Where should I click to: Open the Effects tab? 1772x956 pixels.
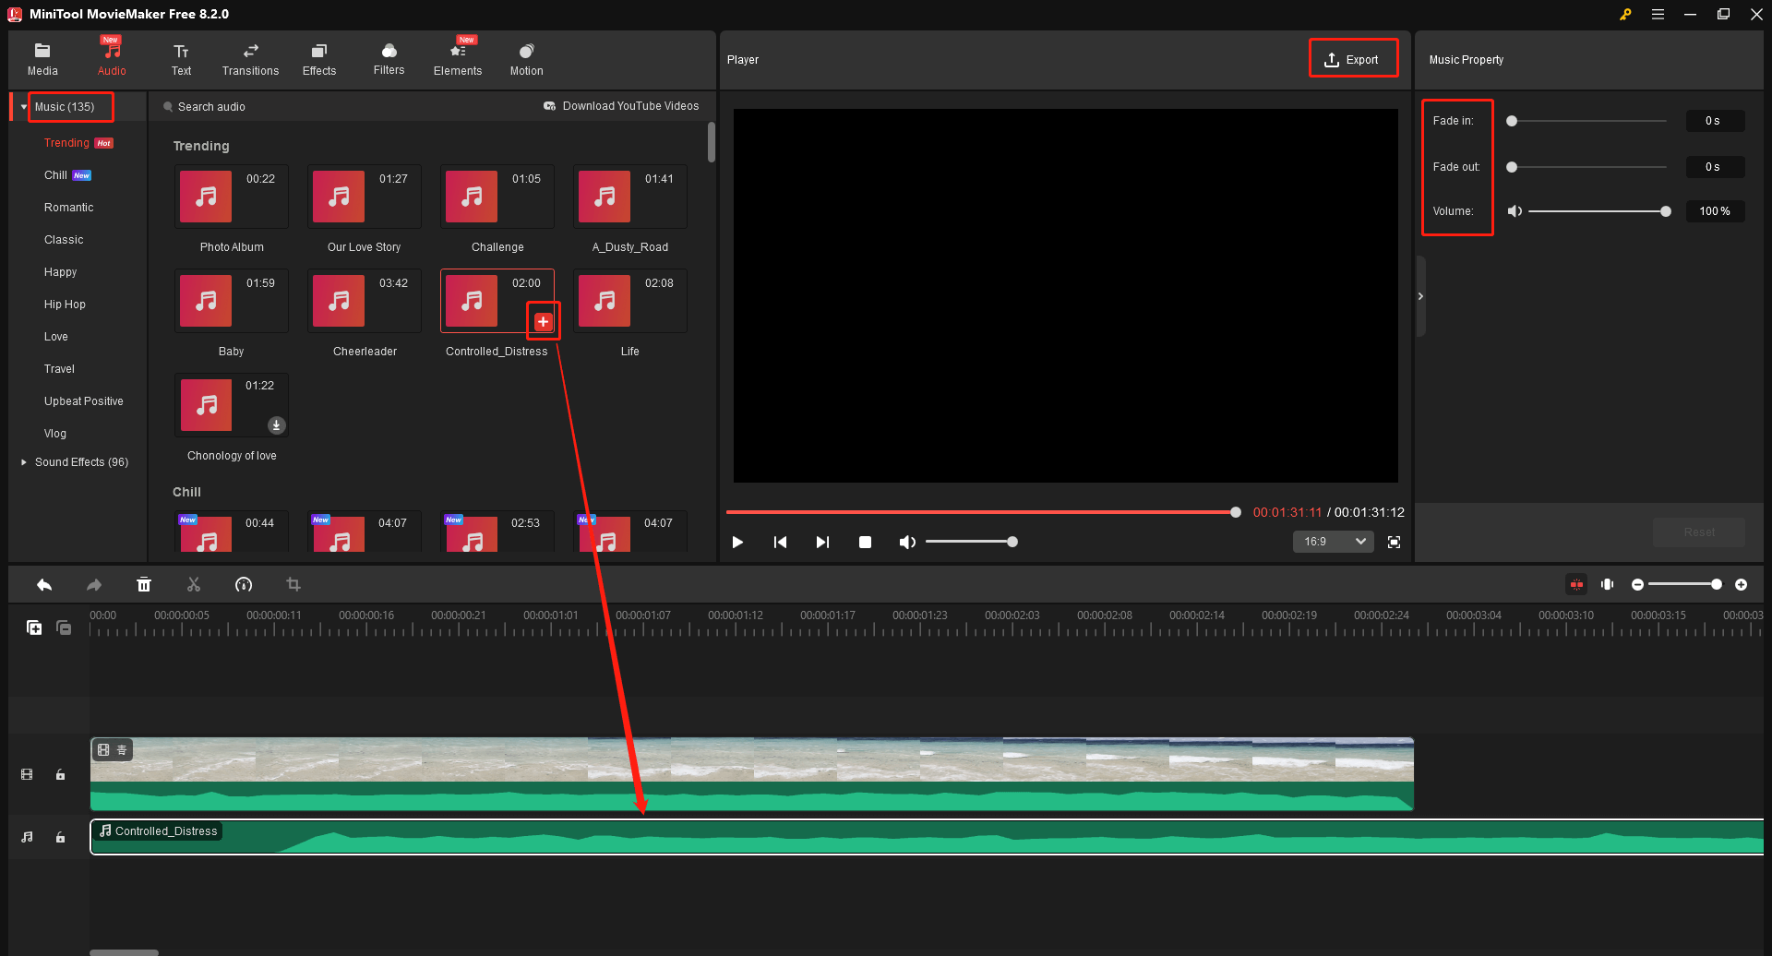319,59
